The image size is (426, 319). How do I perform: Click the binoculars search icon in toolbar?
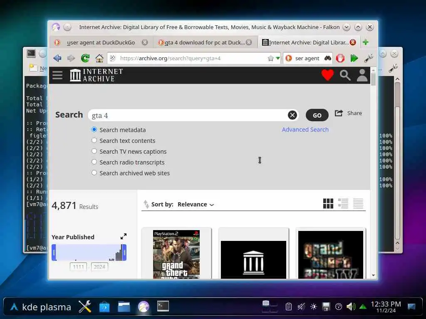328,58
